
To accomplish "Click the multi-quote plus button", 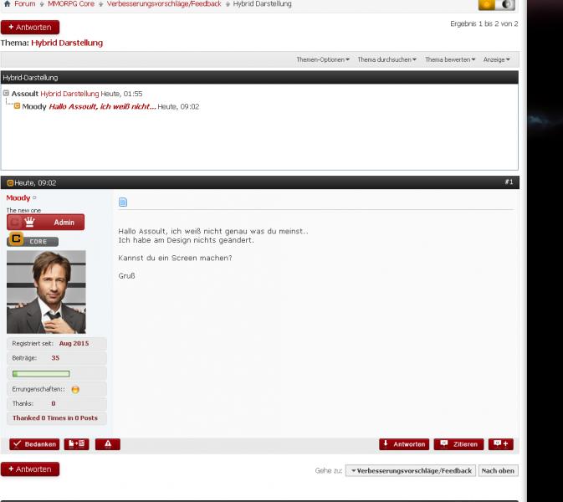I will (500, 444).
